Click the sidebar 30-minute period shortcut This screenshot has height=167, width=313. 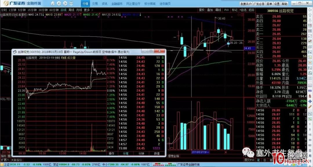[310, 140]
